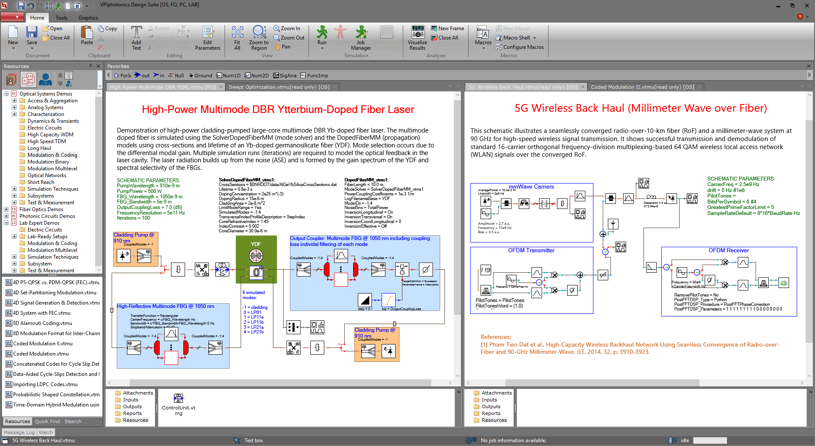
Task: Open the Macro Shell
Action: 513,38
